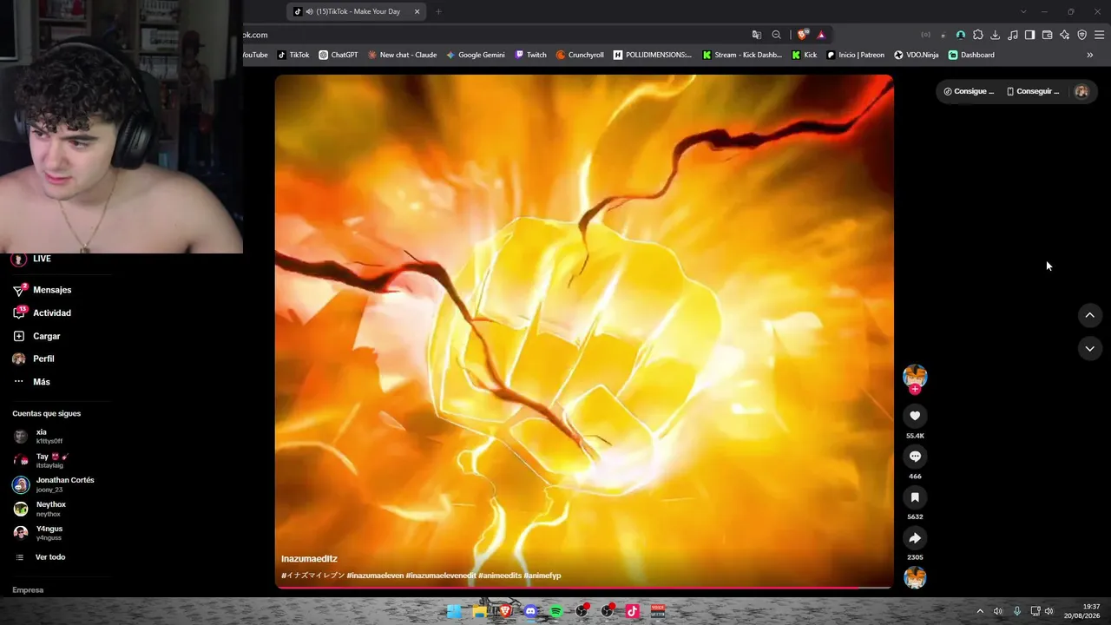Image resolution: width=1111 pixels, height=625 pixels.
Task: Open the profile avatar menu at top right
Action: click(x=1081, y=91)
